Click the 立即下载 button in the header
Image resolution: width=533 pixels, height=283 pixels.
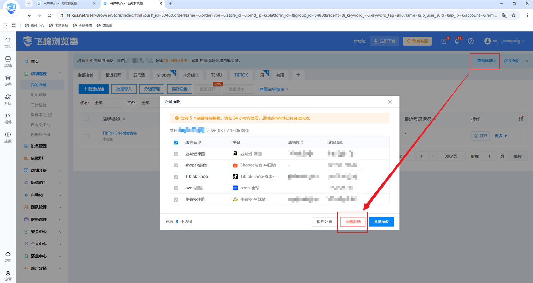[384, 41]
